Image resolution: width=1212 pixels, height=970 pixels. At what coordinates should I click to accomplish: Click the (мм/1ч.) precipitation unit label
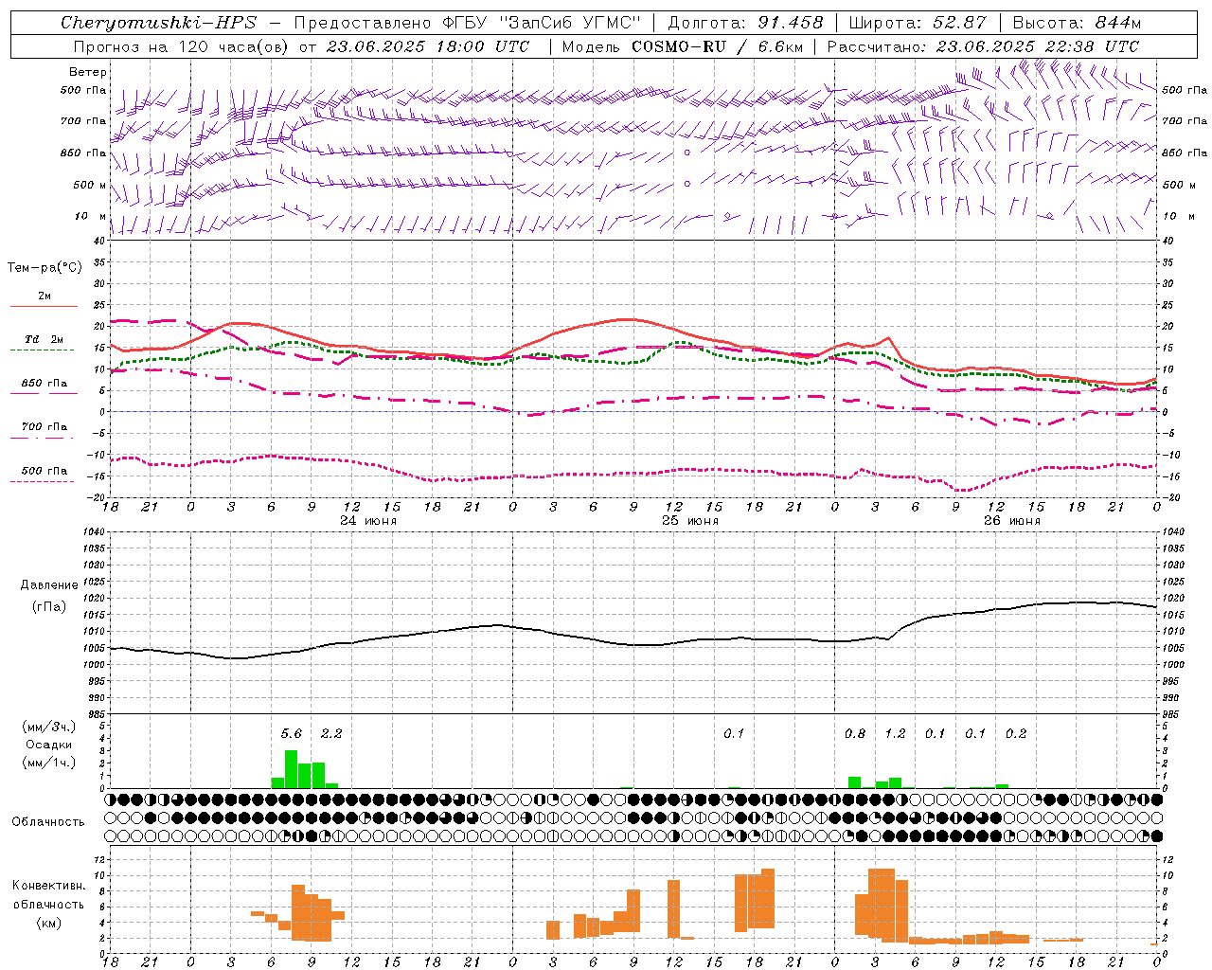click(x=49, y=763)
